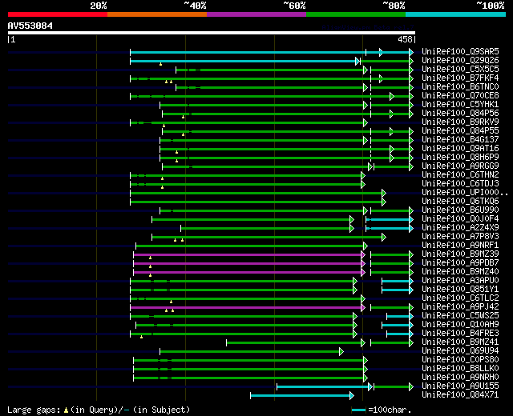Choose hit UniRef100_A9PDB7
The height and width of the screenshot is (416, 513).
point(460,263)
